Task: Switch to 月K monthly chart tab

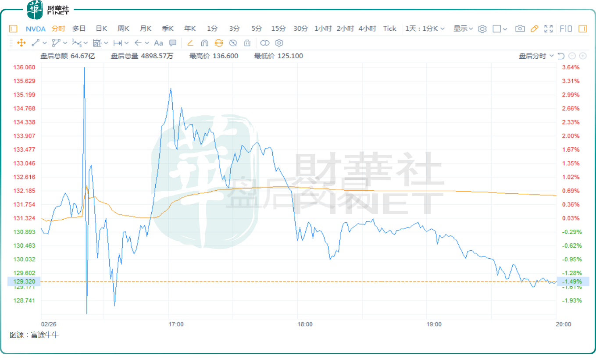Action: (146, 28)
